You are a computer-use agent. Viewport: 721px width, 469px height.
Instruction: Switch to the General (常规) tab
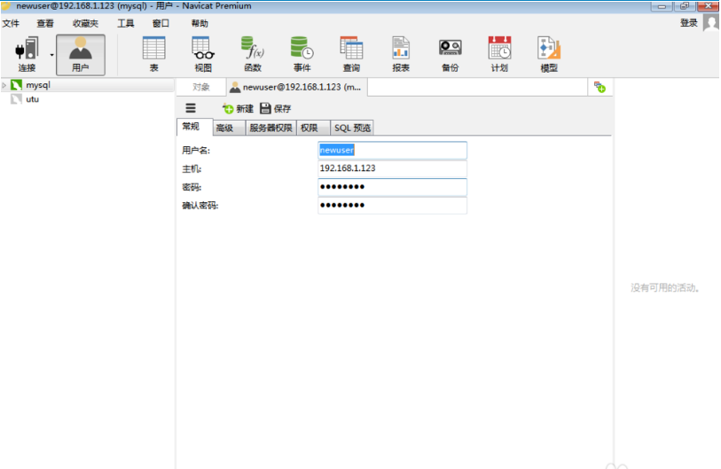point(194,127)
